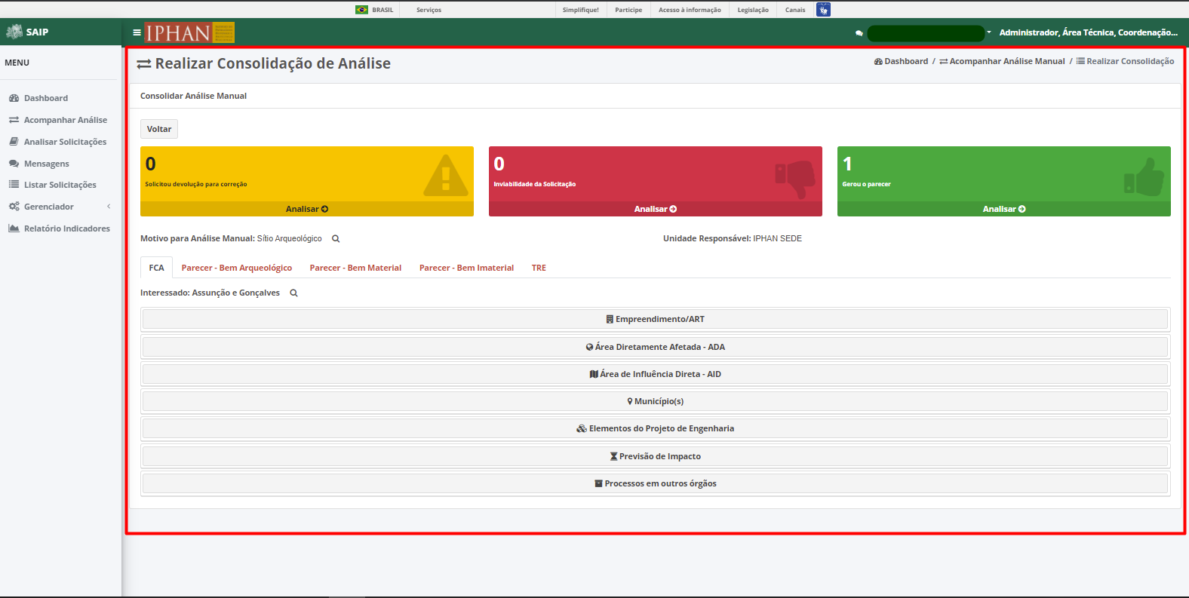The width and height of the screenshot is (1189, 598).
Task: Click the thumbs-down icon on red card
Action: (x=795, y=179)
